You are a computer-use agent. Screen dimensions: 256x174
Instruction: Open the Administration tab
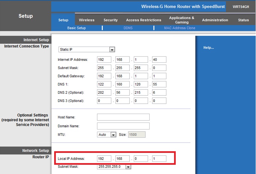pyautogui.click(x=215, y=20)
